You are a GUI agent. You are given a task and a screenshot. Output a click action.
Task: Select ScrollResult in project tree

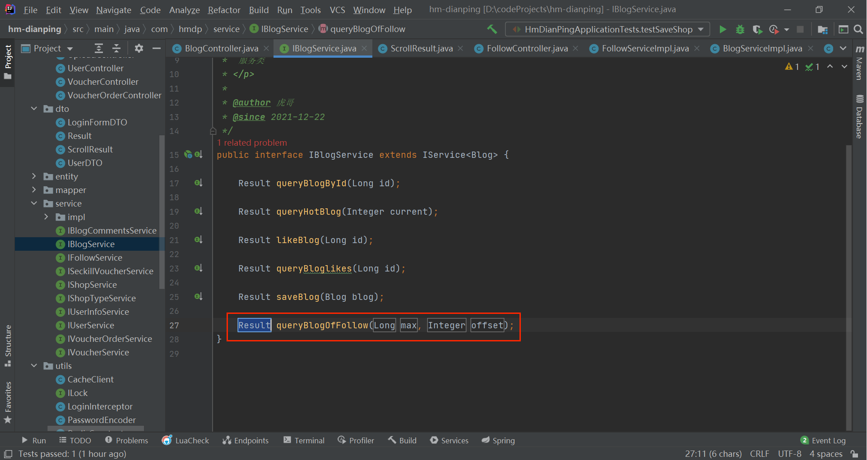point(90,149)
